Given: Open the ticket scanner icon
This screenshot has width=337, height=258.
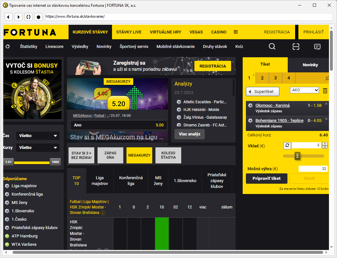Looking at the screenshot, I should point(296,46).
